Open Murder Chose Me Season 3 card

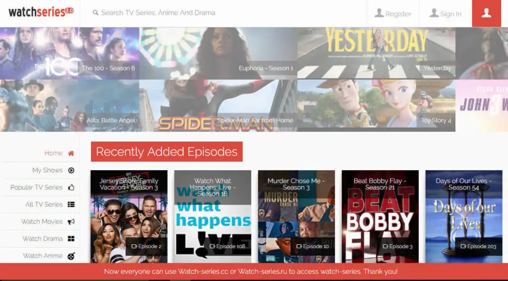coord(297,216)
